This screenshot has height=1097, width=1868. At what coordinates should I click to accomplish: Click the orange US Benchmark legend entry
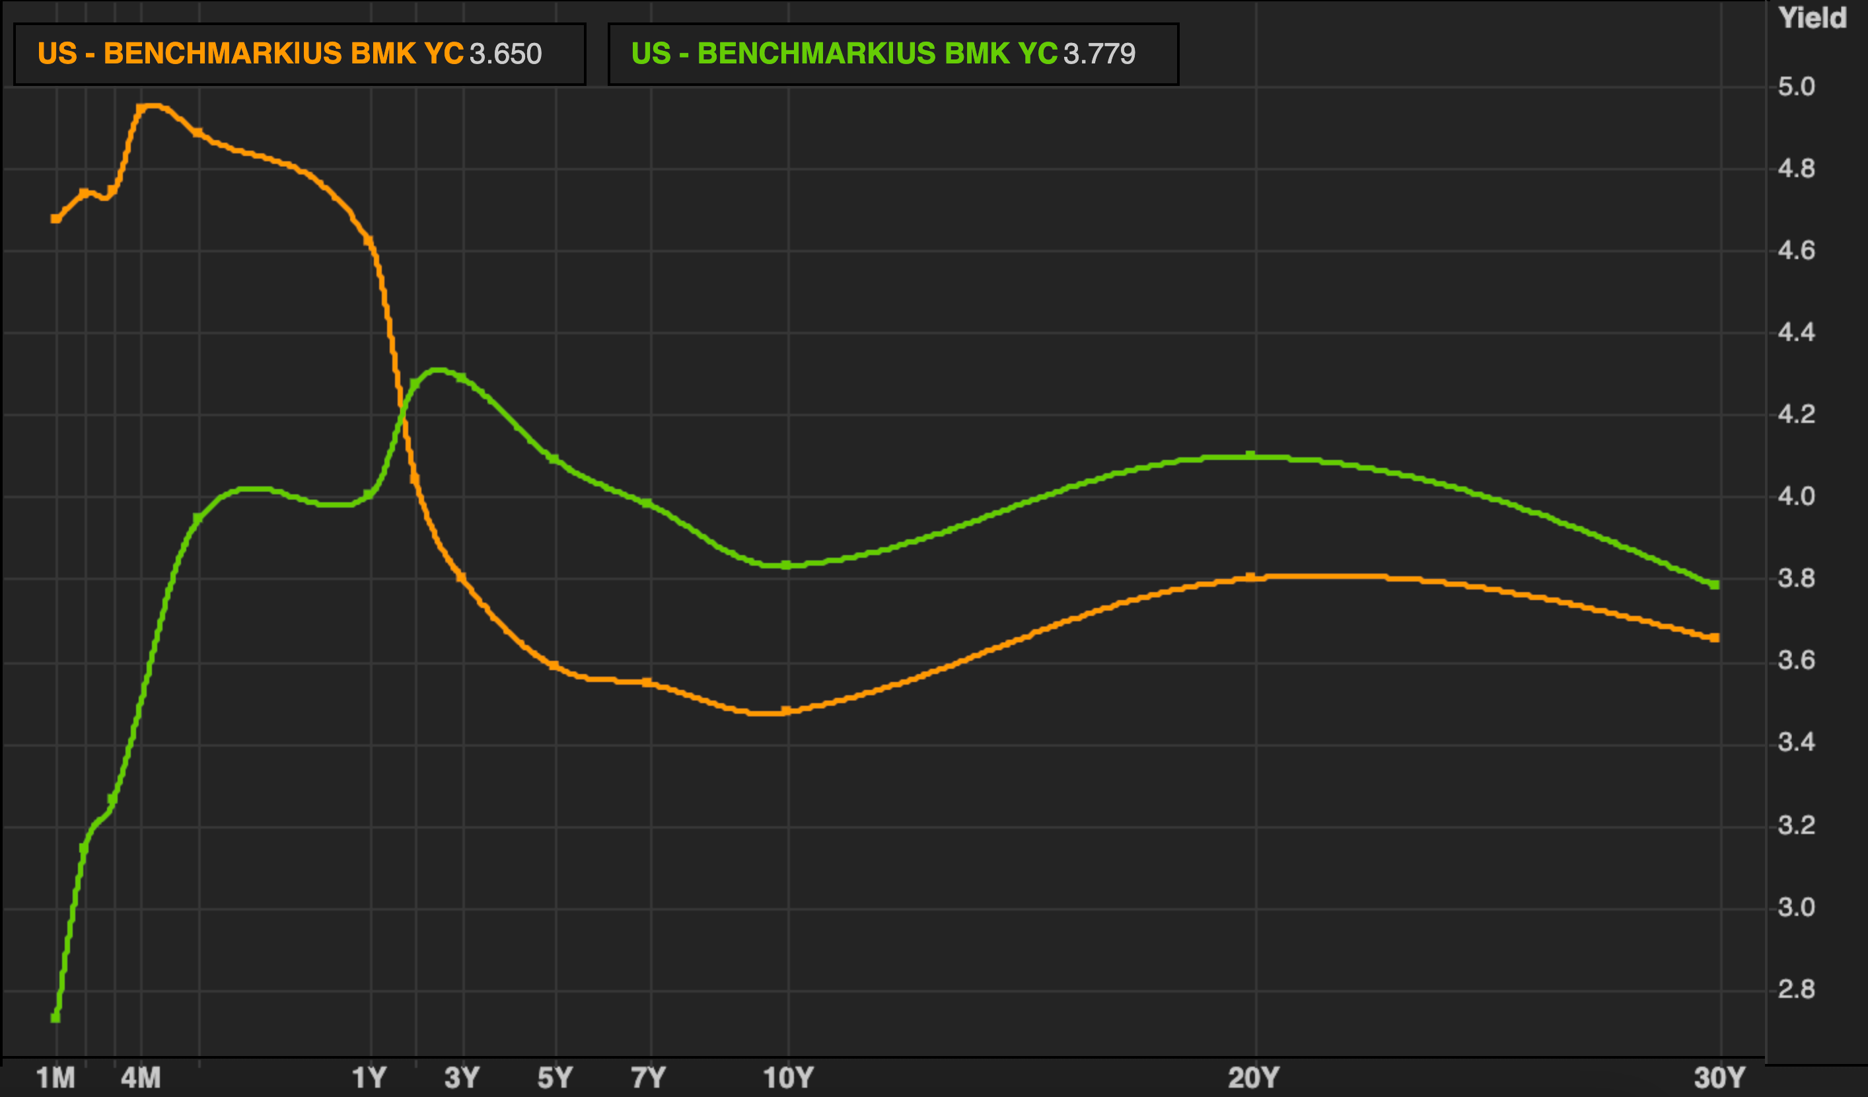tap(250, 54)
